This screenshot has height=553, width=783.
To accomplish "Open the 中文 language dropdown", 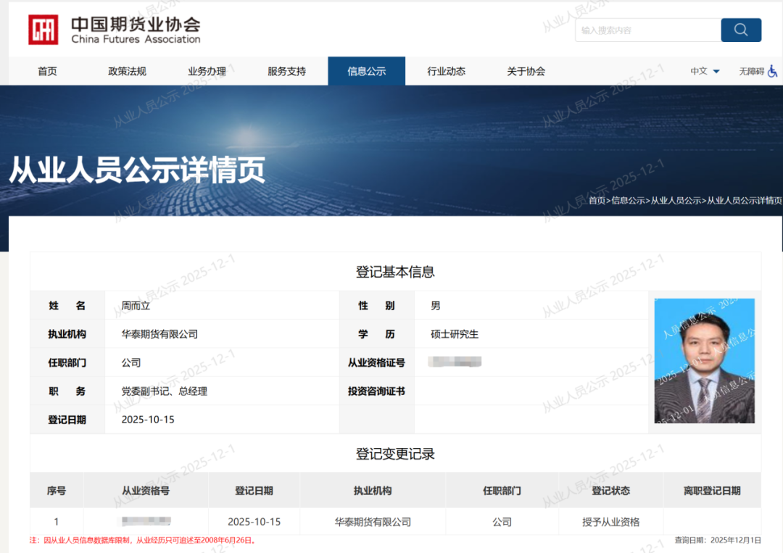I will 705,71.
